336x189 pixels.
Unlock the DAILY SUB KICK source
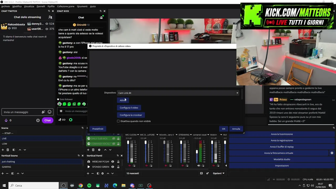click(x=118, y=138)
